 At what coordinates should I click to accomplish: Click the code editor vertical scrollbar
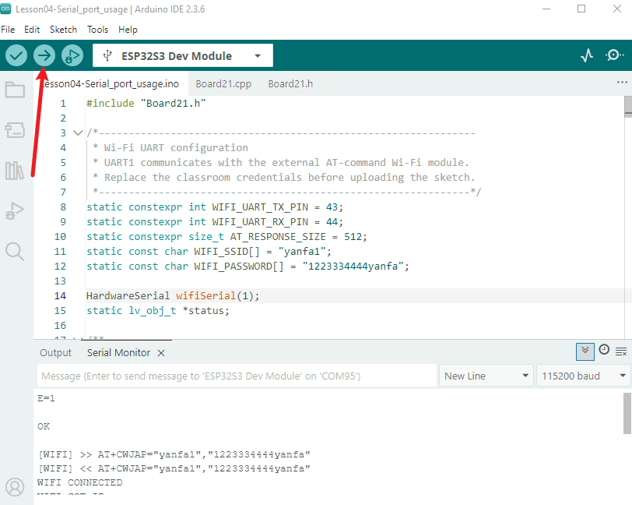628,107
